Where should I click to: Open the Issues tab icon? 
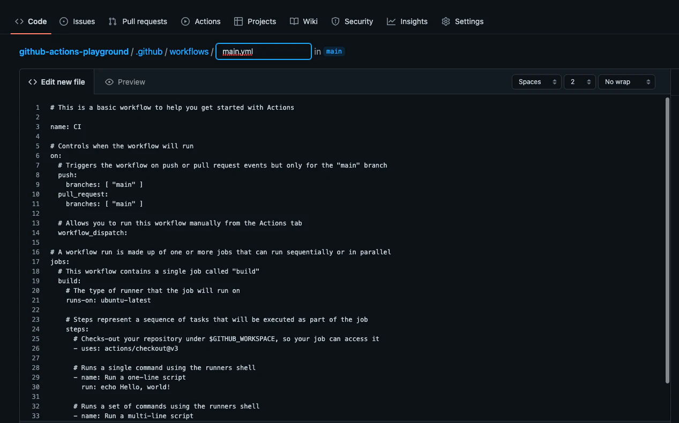pyautogui.click(x=64, y=21)
